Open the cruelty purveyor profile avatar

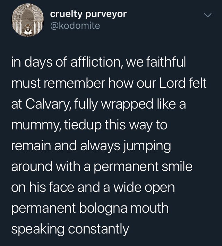28,20
